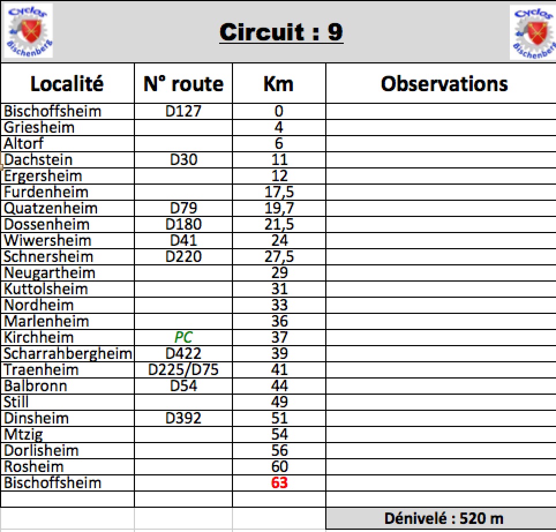Select the 'Dénivelé : 520 m' cell
556x532 pixels.
[x=441, y=519]
